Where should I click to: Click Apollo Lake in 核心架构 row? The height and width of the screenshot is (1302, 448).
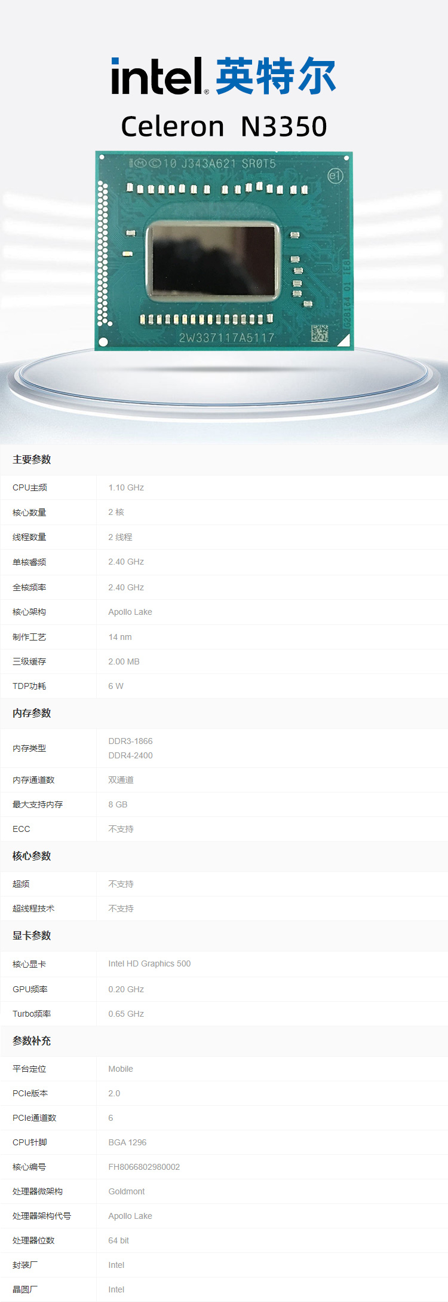pos(130,612)
